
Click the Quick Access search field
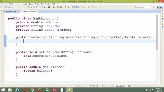143,7
